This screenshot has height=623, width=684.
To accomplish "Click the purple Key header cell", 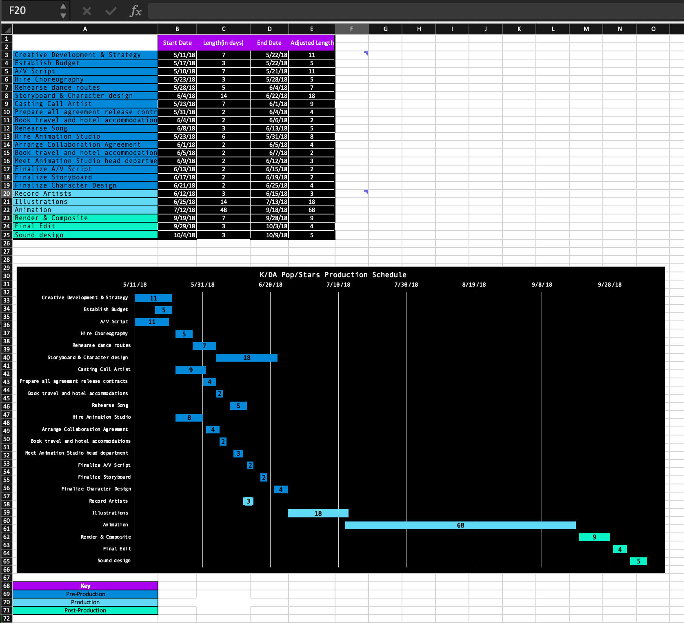I will [x=85, y=586].
